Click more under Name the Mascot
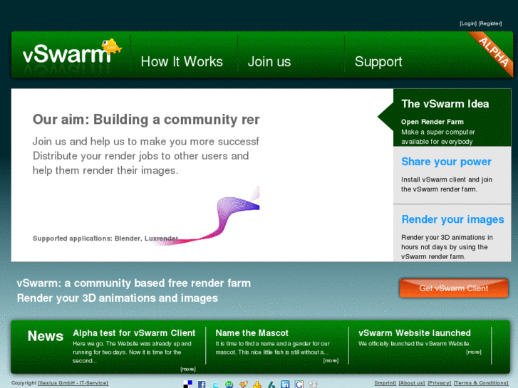518x388 pixels. click(331, 361)
